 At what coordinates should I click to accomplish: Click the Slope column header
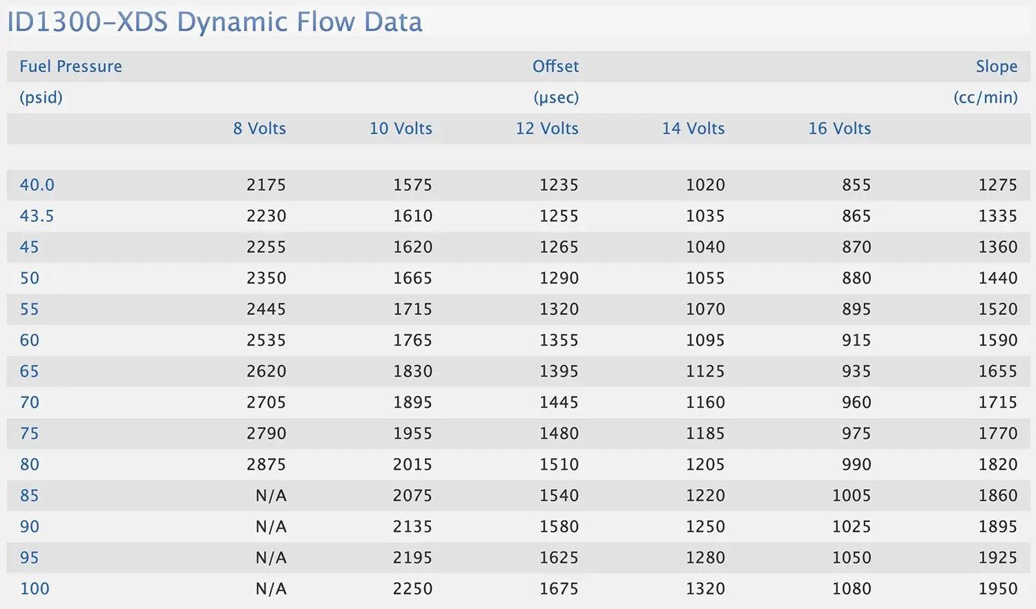[x=996, y=66]
